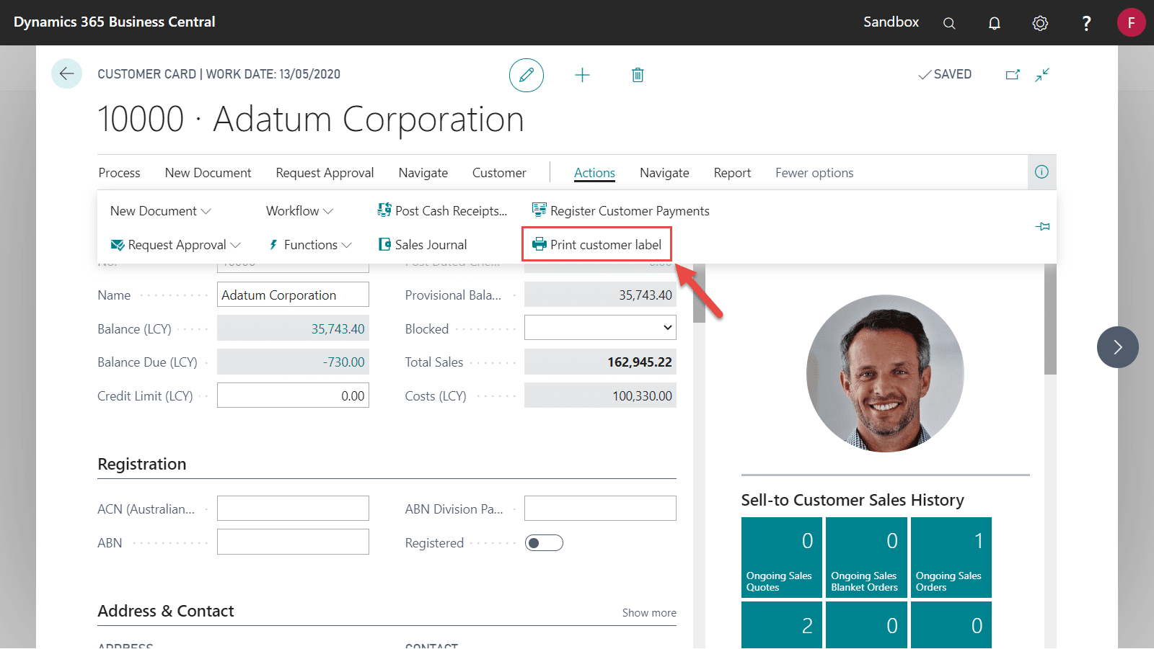Image resolution: width=1154 pixels, height=649 pixels.
Task: Open New Document menu tab
Action: pos(208,173)
